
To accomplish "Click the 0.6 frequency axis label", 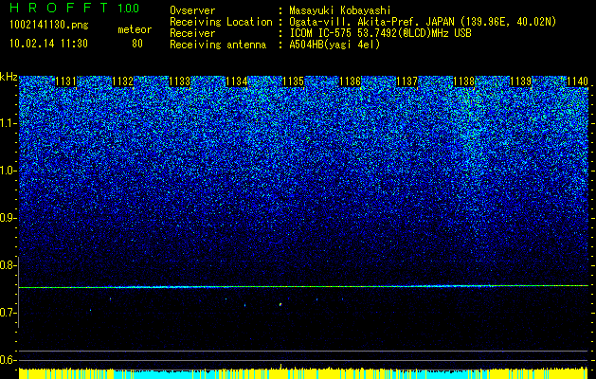I will click(9, 360).
